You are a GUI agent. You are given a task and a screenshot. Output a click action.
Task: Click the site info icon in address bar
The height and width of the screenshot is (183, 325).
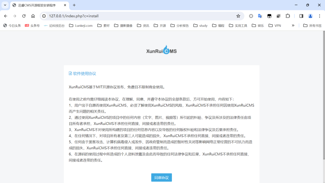[44, 16]
